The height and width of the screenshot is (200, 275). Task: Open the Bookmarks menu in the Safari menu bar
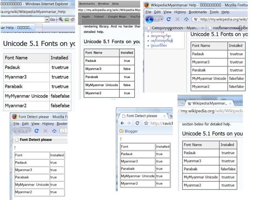[87, 4]
